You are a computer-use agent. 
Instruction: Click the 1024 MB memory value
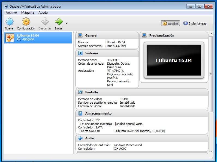tap(113, 60)
